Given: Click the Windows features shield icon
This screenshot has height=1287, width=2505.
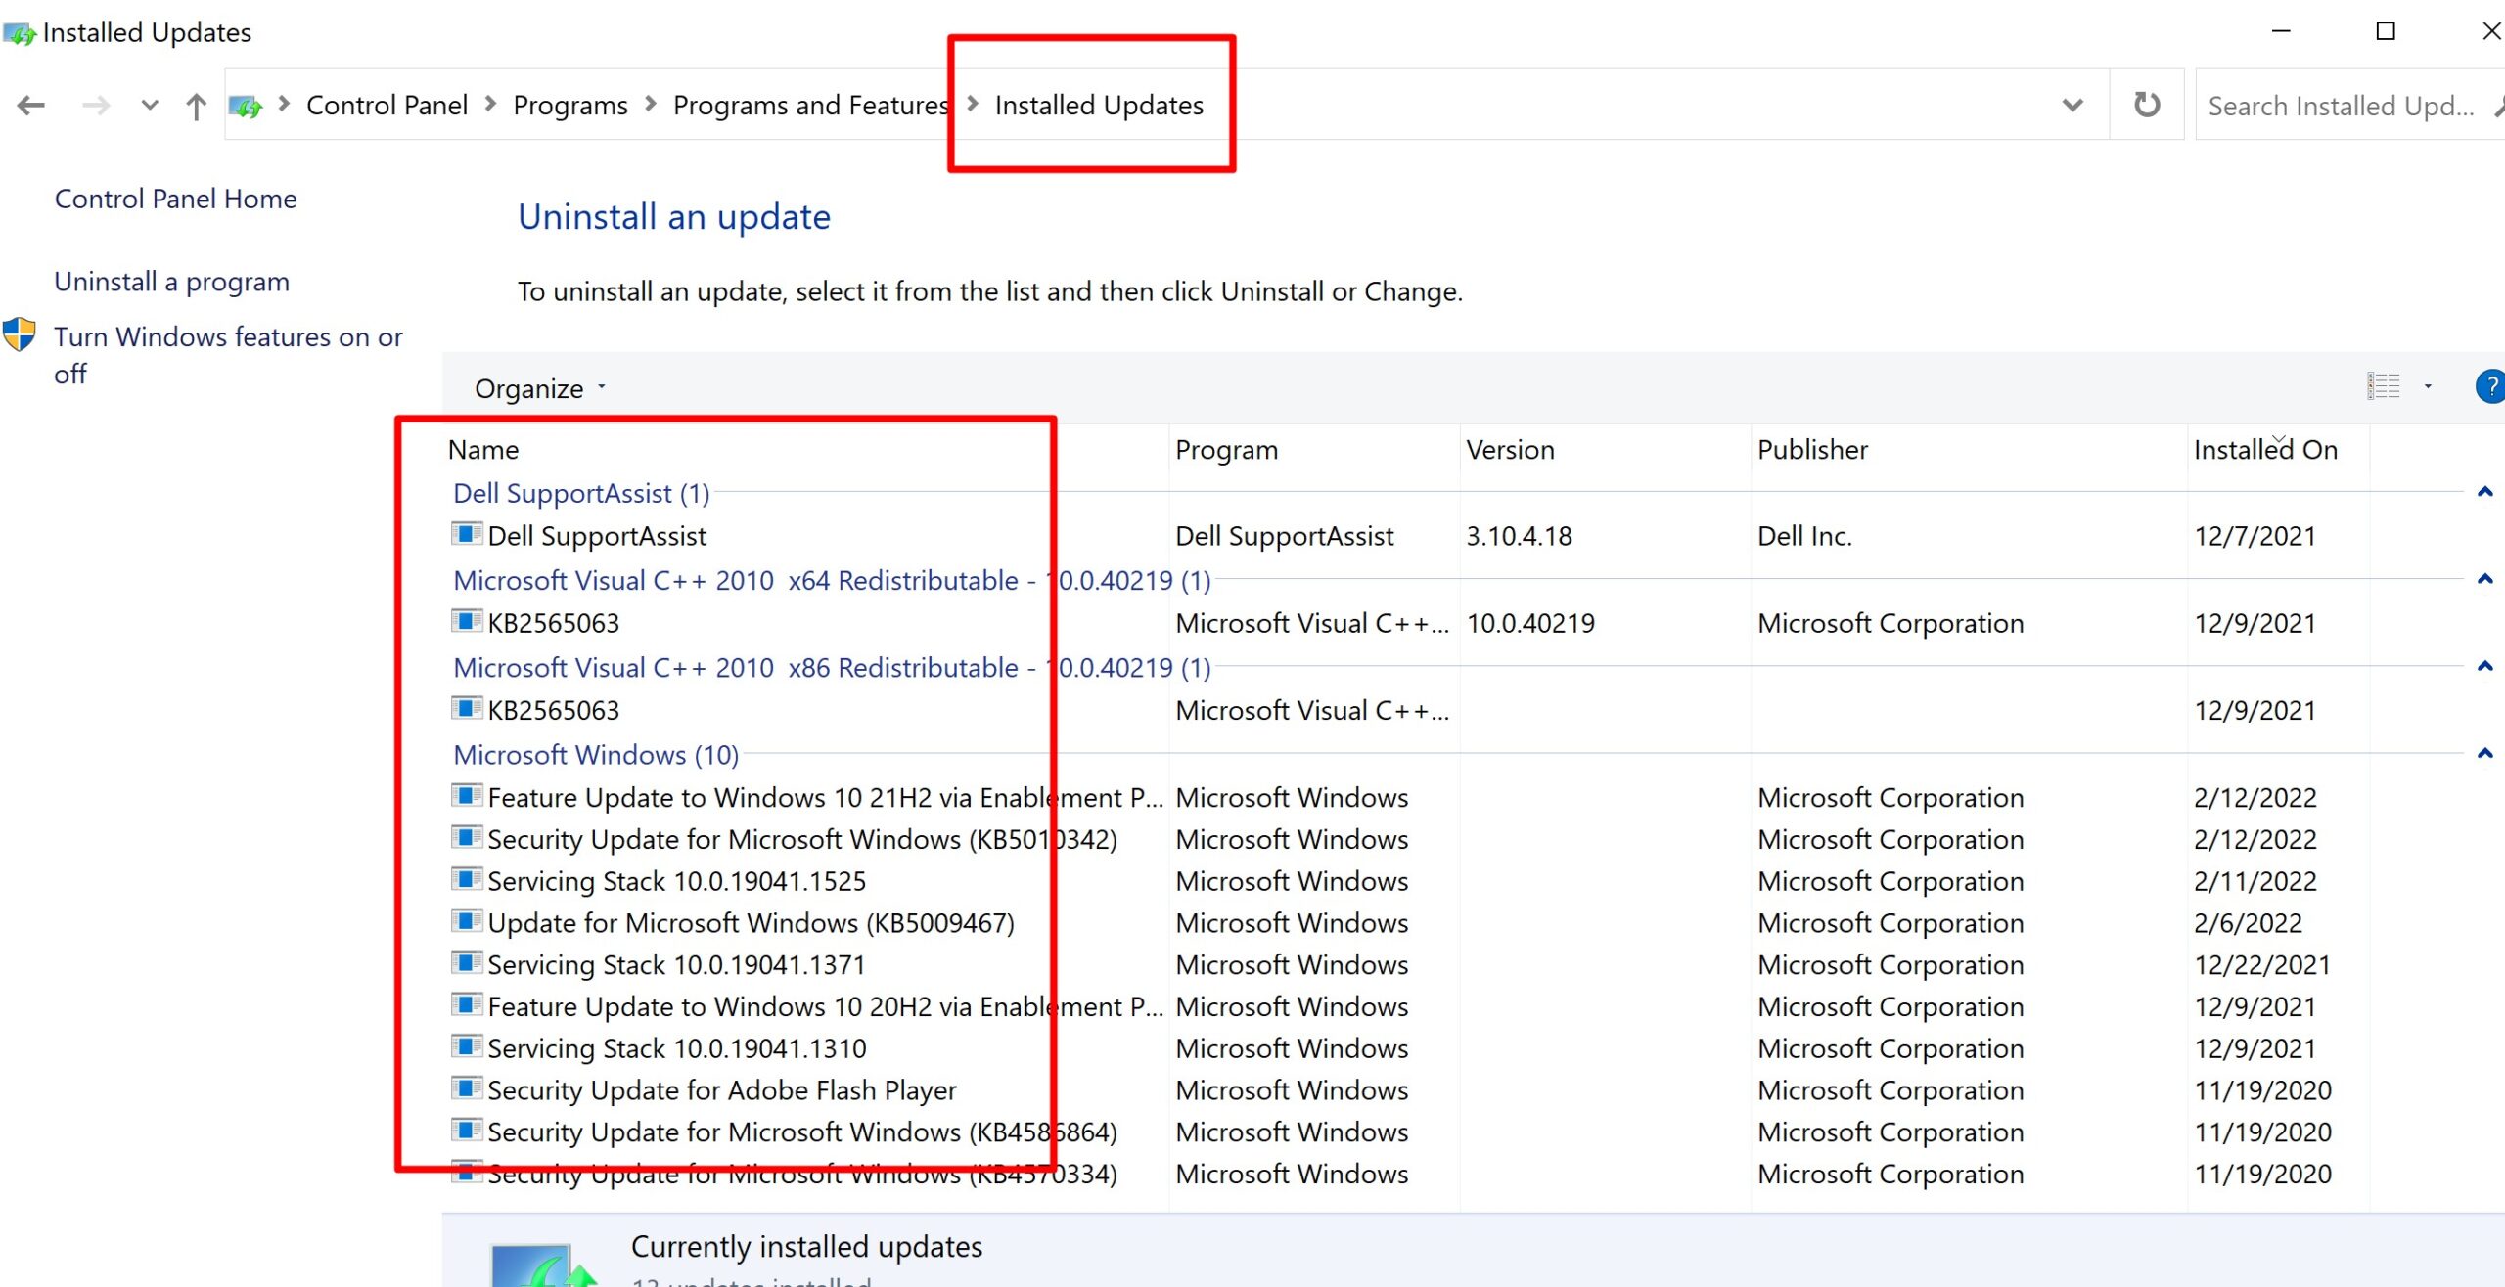Looking at the screenshot, I should pos(20,334).
